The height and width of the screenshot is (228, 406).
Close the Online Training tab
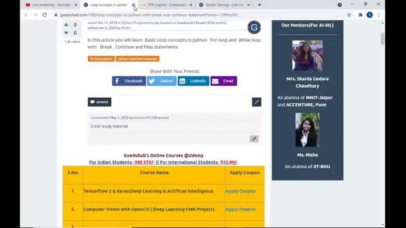tap(249, 5)
